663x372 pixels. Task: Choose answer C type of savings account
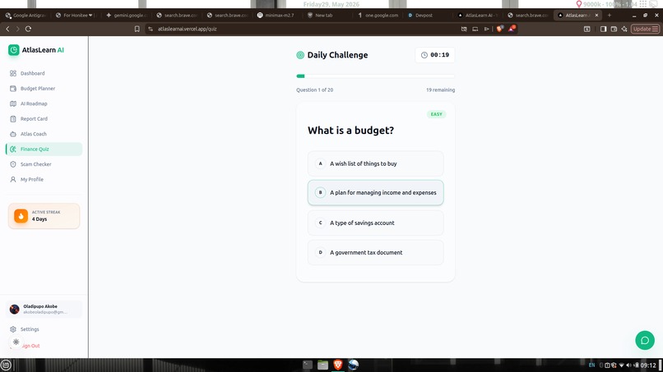pyautogui.click(x=375, y=223)
